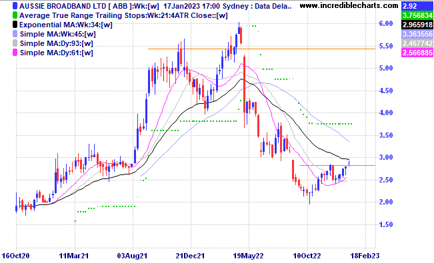Click the black Exponential MA legend marker
Viewport: 434px width, 263px height.
pyautogui.click(x=15, y=25)
